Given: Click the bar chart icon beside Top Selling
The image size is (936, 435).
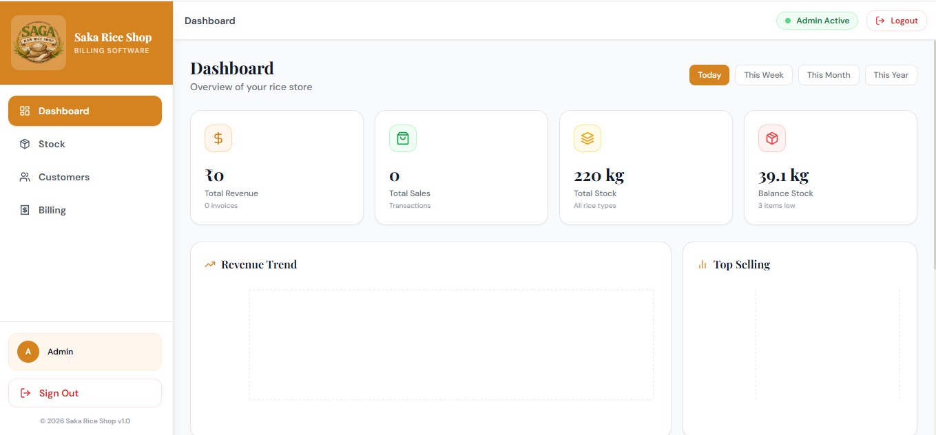Looking at the screenshot, I should [701, 264].
